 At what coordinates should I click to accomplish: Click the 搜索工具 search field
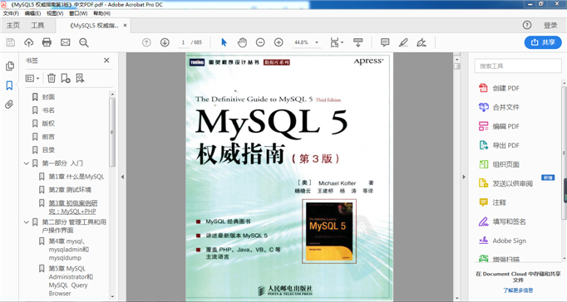(x=517, y=66)
